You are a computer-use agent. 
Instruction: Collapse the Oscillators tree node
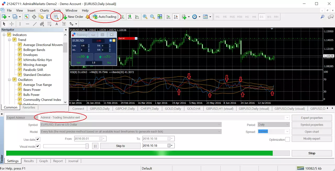9,80
